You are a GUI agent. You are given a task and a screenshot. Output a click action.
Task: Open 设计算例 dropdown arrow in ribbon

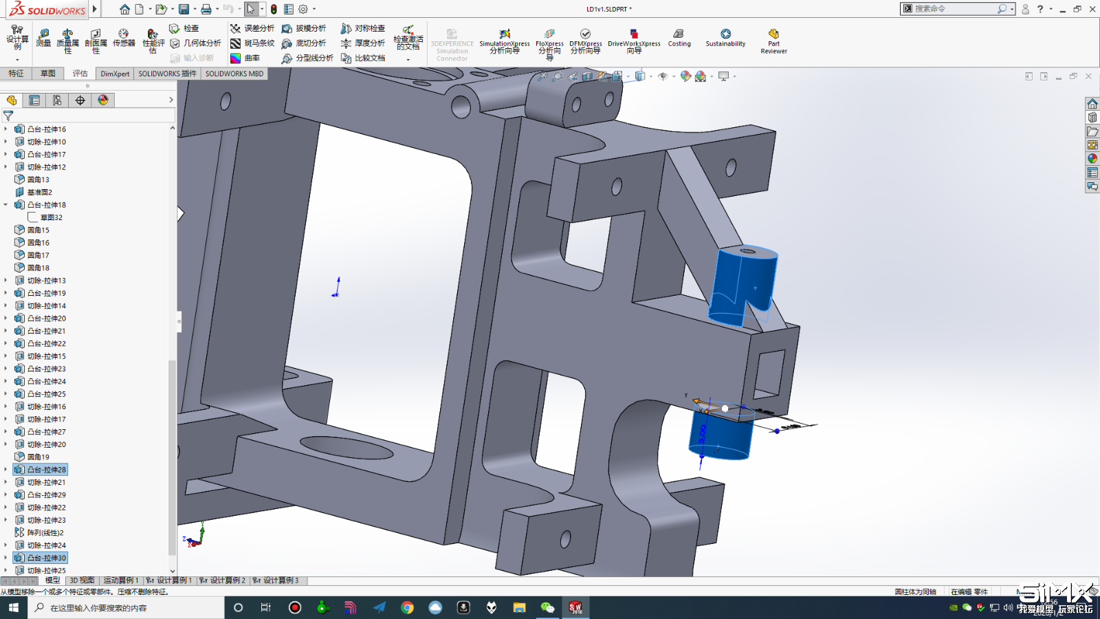(17, 60)
